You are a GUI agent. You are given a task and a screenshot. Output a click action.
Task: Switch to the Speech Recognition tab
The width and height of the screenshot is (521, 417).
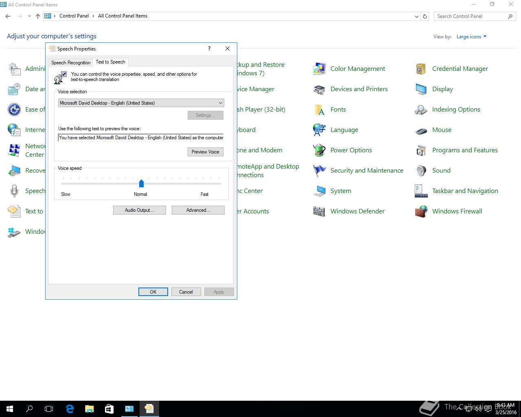[x=71, y=63]
